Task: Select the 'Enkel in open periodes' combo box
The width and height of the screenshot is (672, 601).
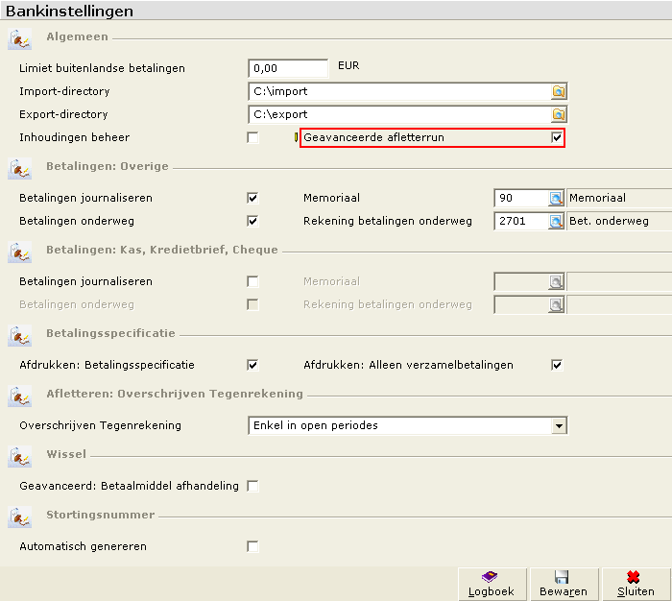Action: (408, 425)
